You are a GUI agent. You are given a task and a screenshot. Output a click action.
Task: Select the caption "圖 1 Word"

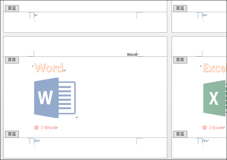tap(45, 128)
